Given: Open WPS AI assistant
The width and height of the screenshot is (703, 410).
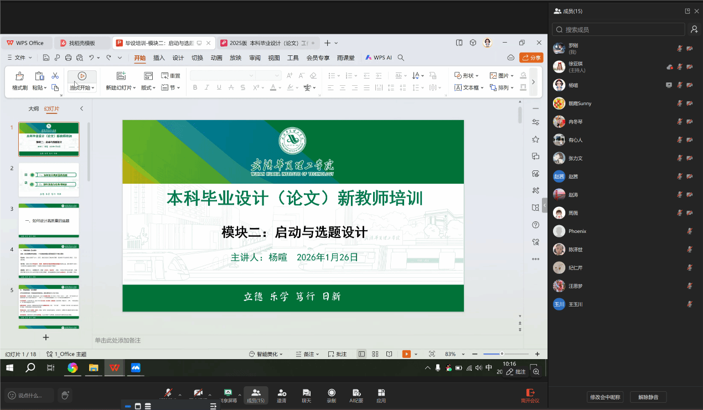Looking at the screenshot, I should (x=379, y=58).
